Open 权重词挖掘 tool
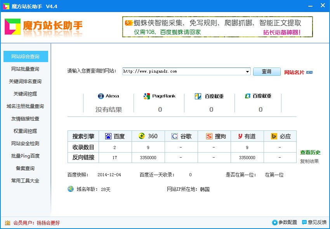The width and height of the screenshot is (330, 229). click(25, 131)
